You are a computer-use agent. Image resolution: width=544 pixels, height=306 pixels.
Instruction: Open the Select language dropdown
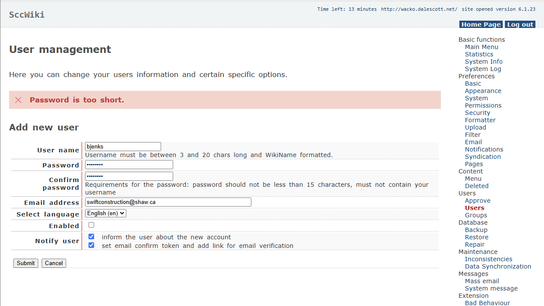(x=106, y=213)
